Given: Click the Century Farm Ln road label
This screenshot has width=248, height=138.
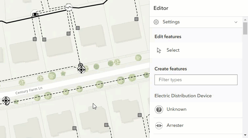Looking at the screenshot, I should [x=29, y=91].
